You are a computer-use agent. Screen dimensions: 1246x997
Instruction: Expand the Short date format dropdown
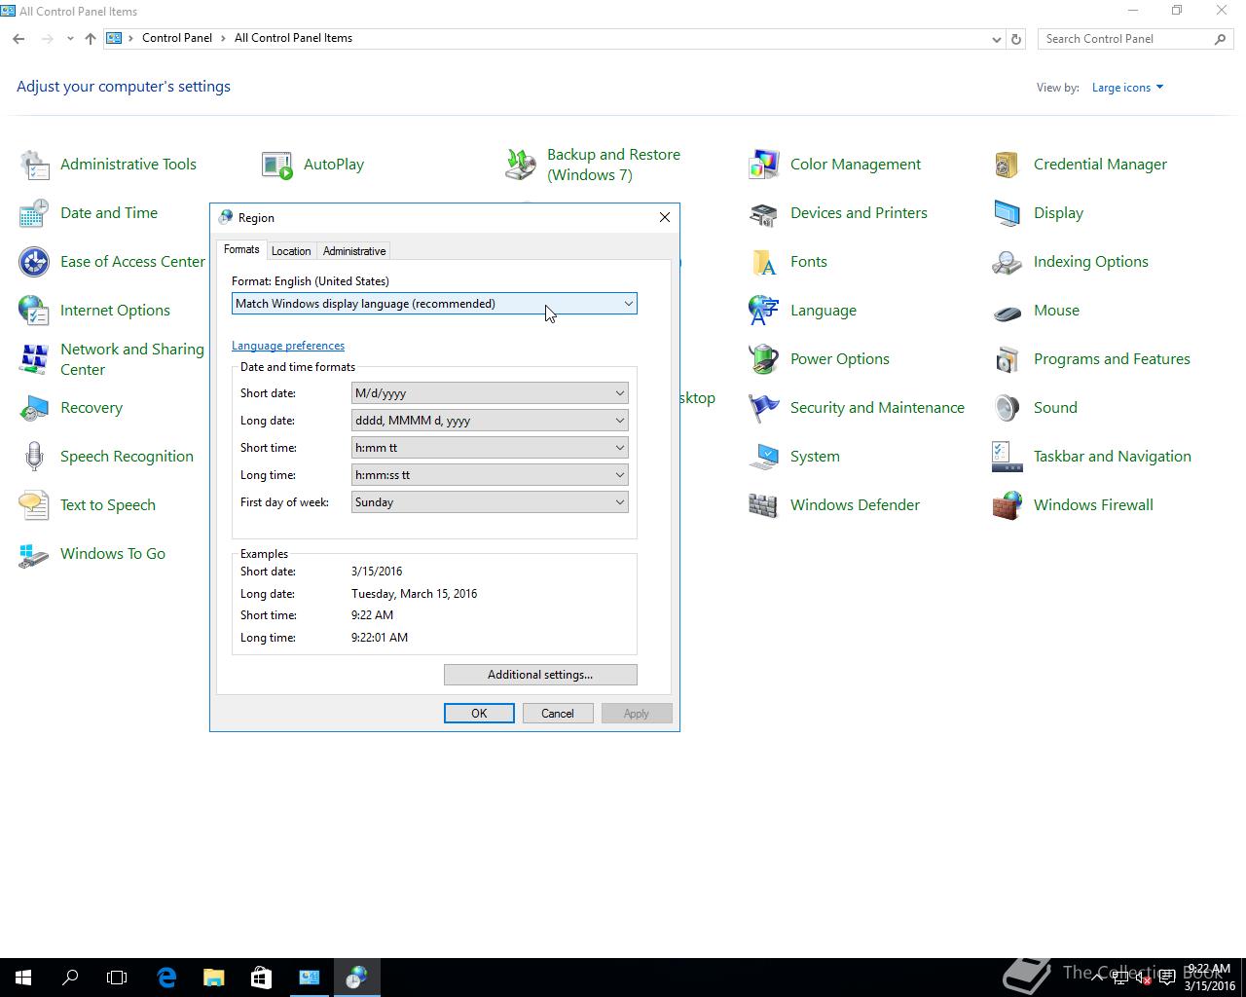point(490,393)
